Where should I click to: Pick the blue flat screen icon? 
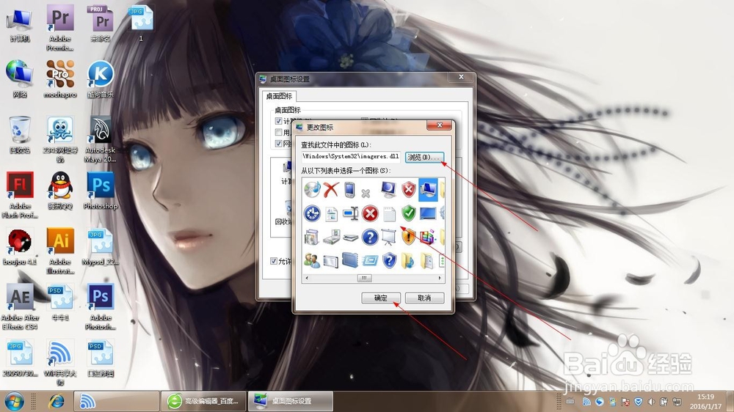pyautogui.click(x=428, y=214)
